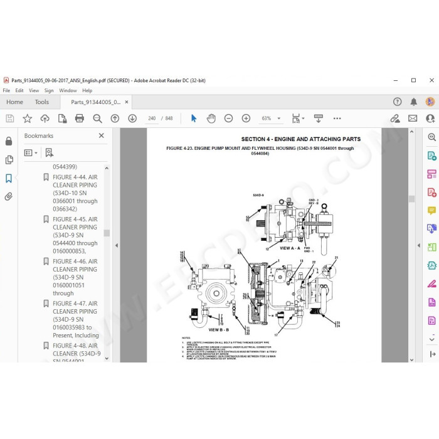Go to previous page arrow

(x=115, y=119)
